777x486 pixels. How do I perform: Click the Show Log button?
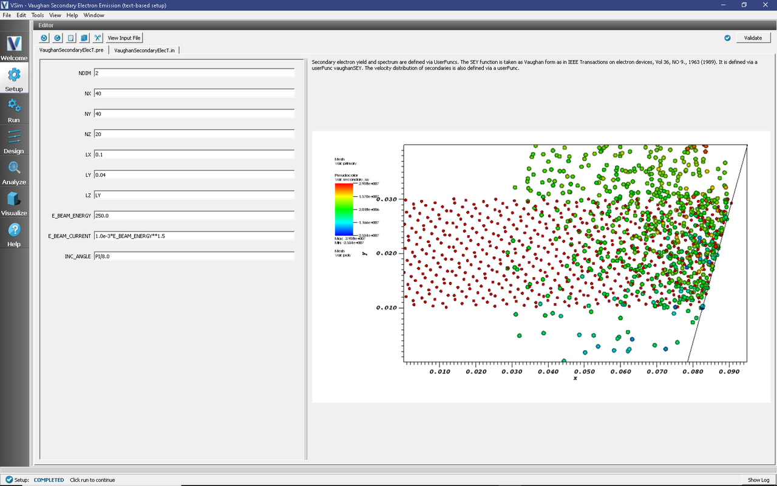pos(758,480)
